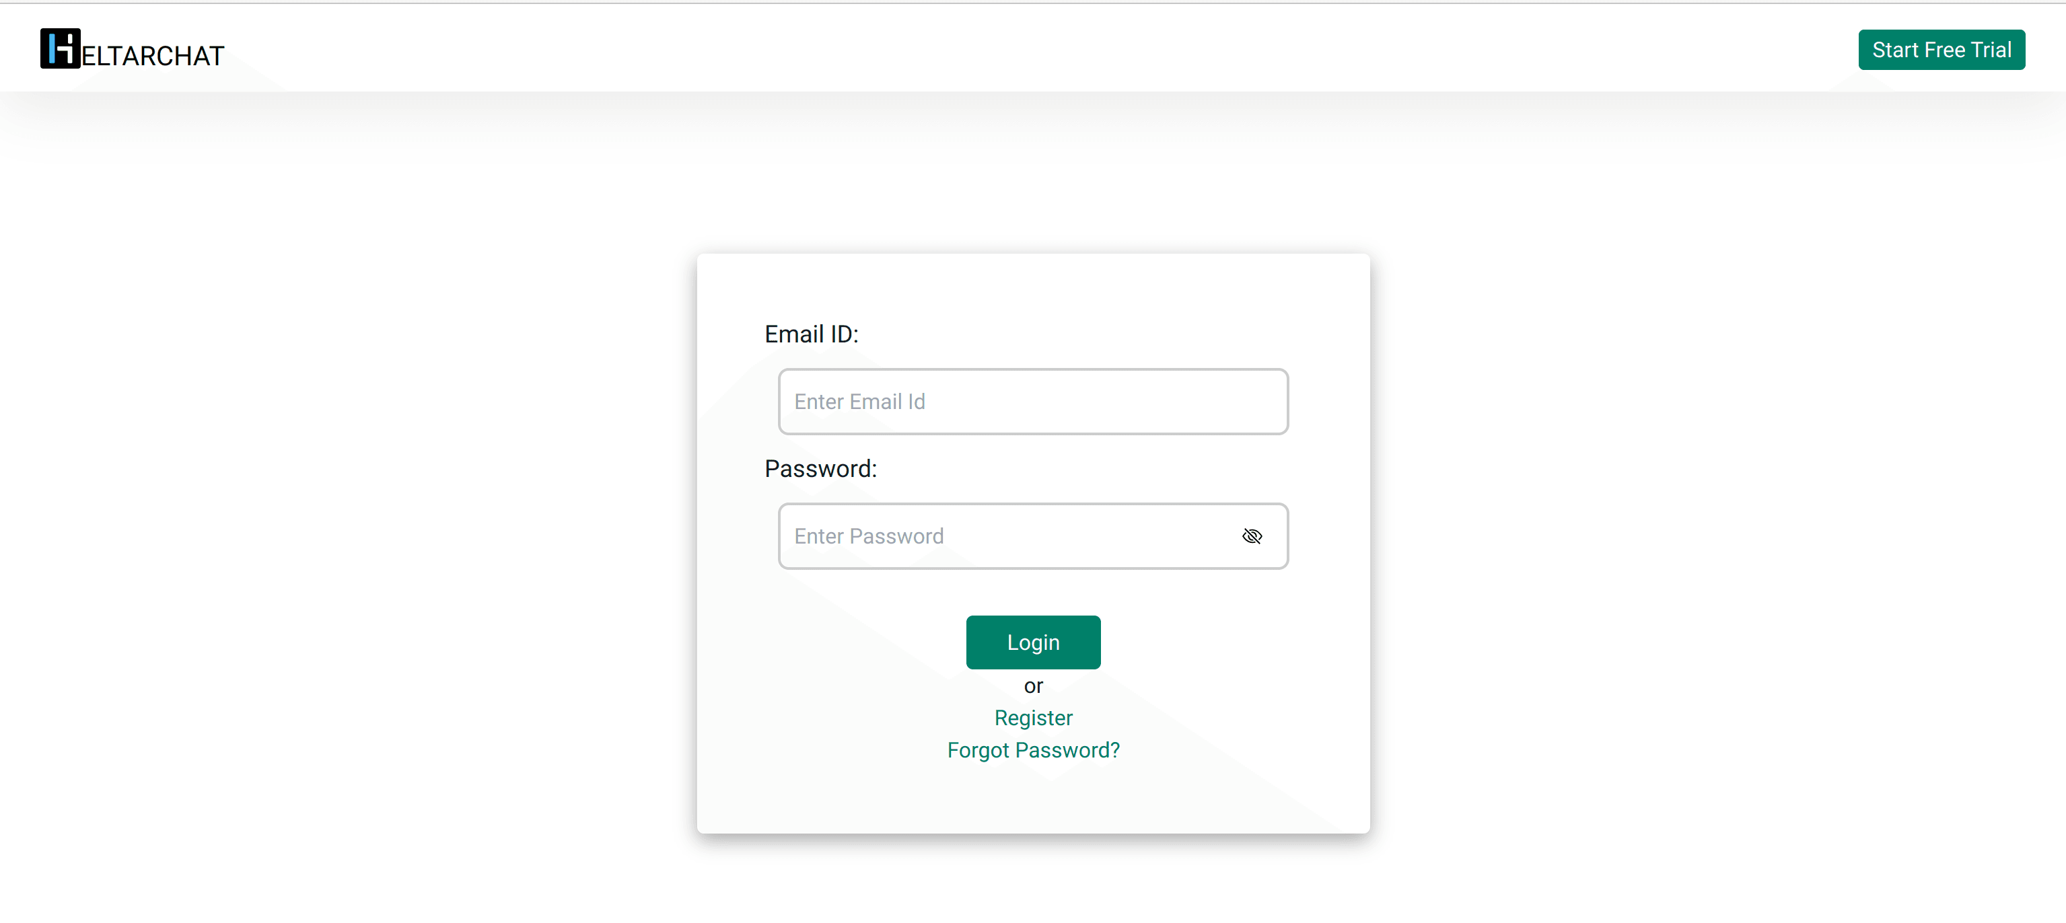Click the "or" text below Login

(x=1032, y=686)
